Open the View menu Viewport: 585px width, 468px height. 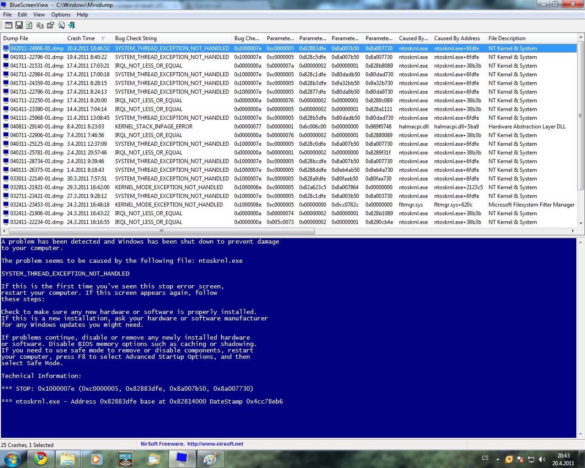click(39, 15)
